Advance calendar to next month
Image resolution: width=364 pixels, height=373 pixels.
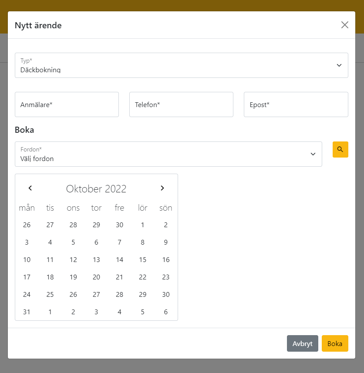pos(162,188)
